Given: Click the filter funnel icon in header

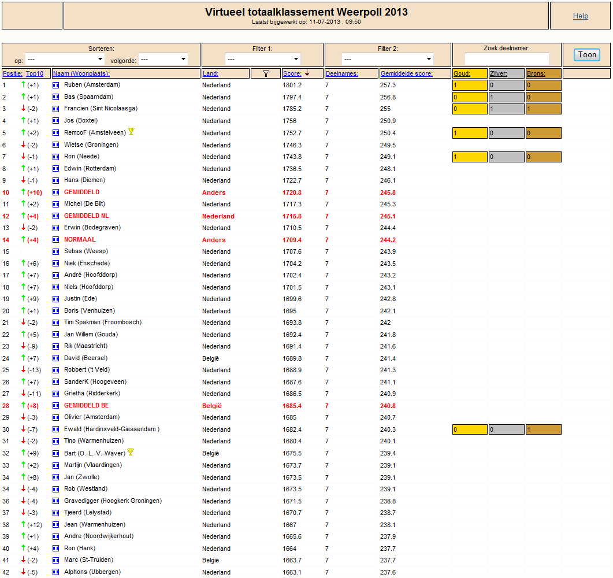Looking at the screenshot, I should [266, 73].
